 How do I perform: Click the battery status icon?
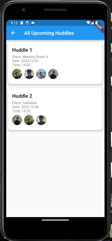pyautogui.click(x=97, y=23)
